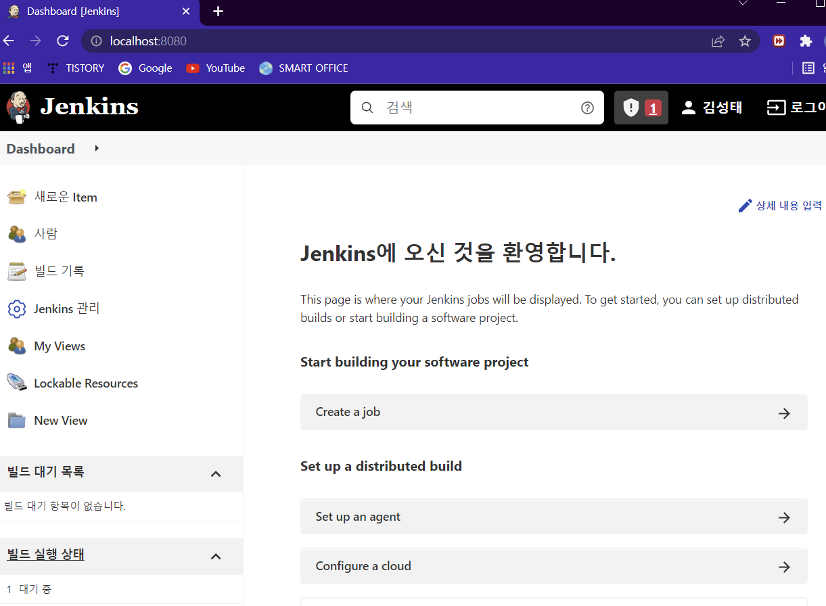This screenshot has width=826, height=606.
Task: Reload the page with refresh icon
Action: (63, 41)
